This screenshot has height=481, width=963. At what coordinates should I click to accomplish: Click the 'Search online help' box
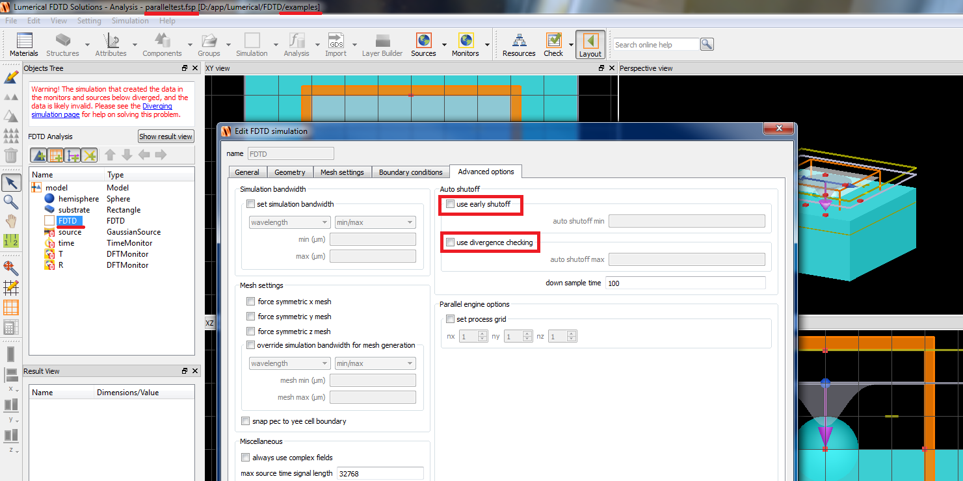point(656,44)
